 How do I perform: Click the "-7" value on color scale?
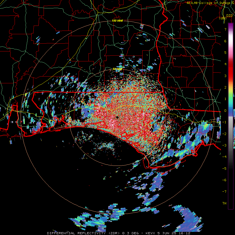pos(224,192)
